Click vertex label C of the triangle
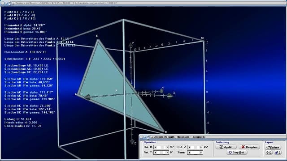 (x=97, y=36)
